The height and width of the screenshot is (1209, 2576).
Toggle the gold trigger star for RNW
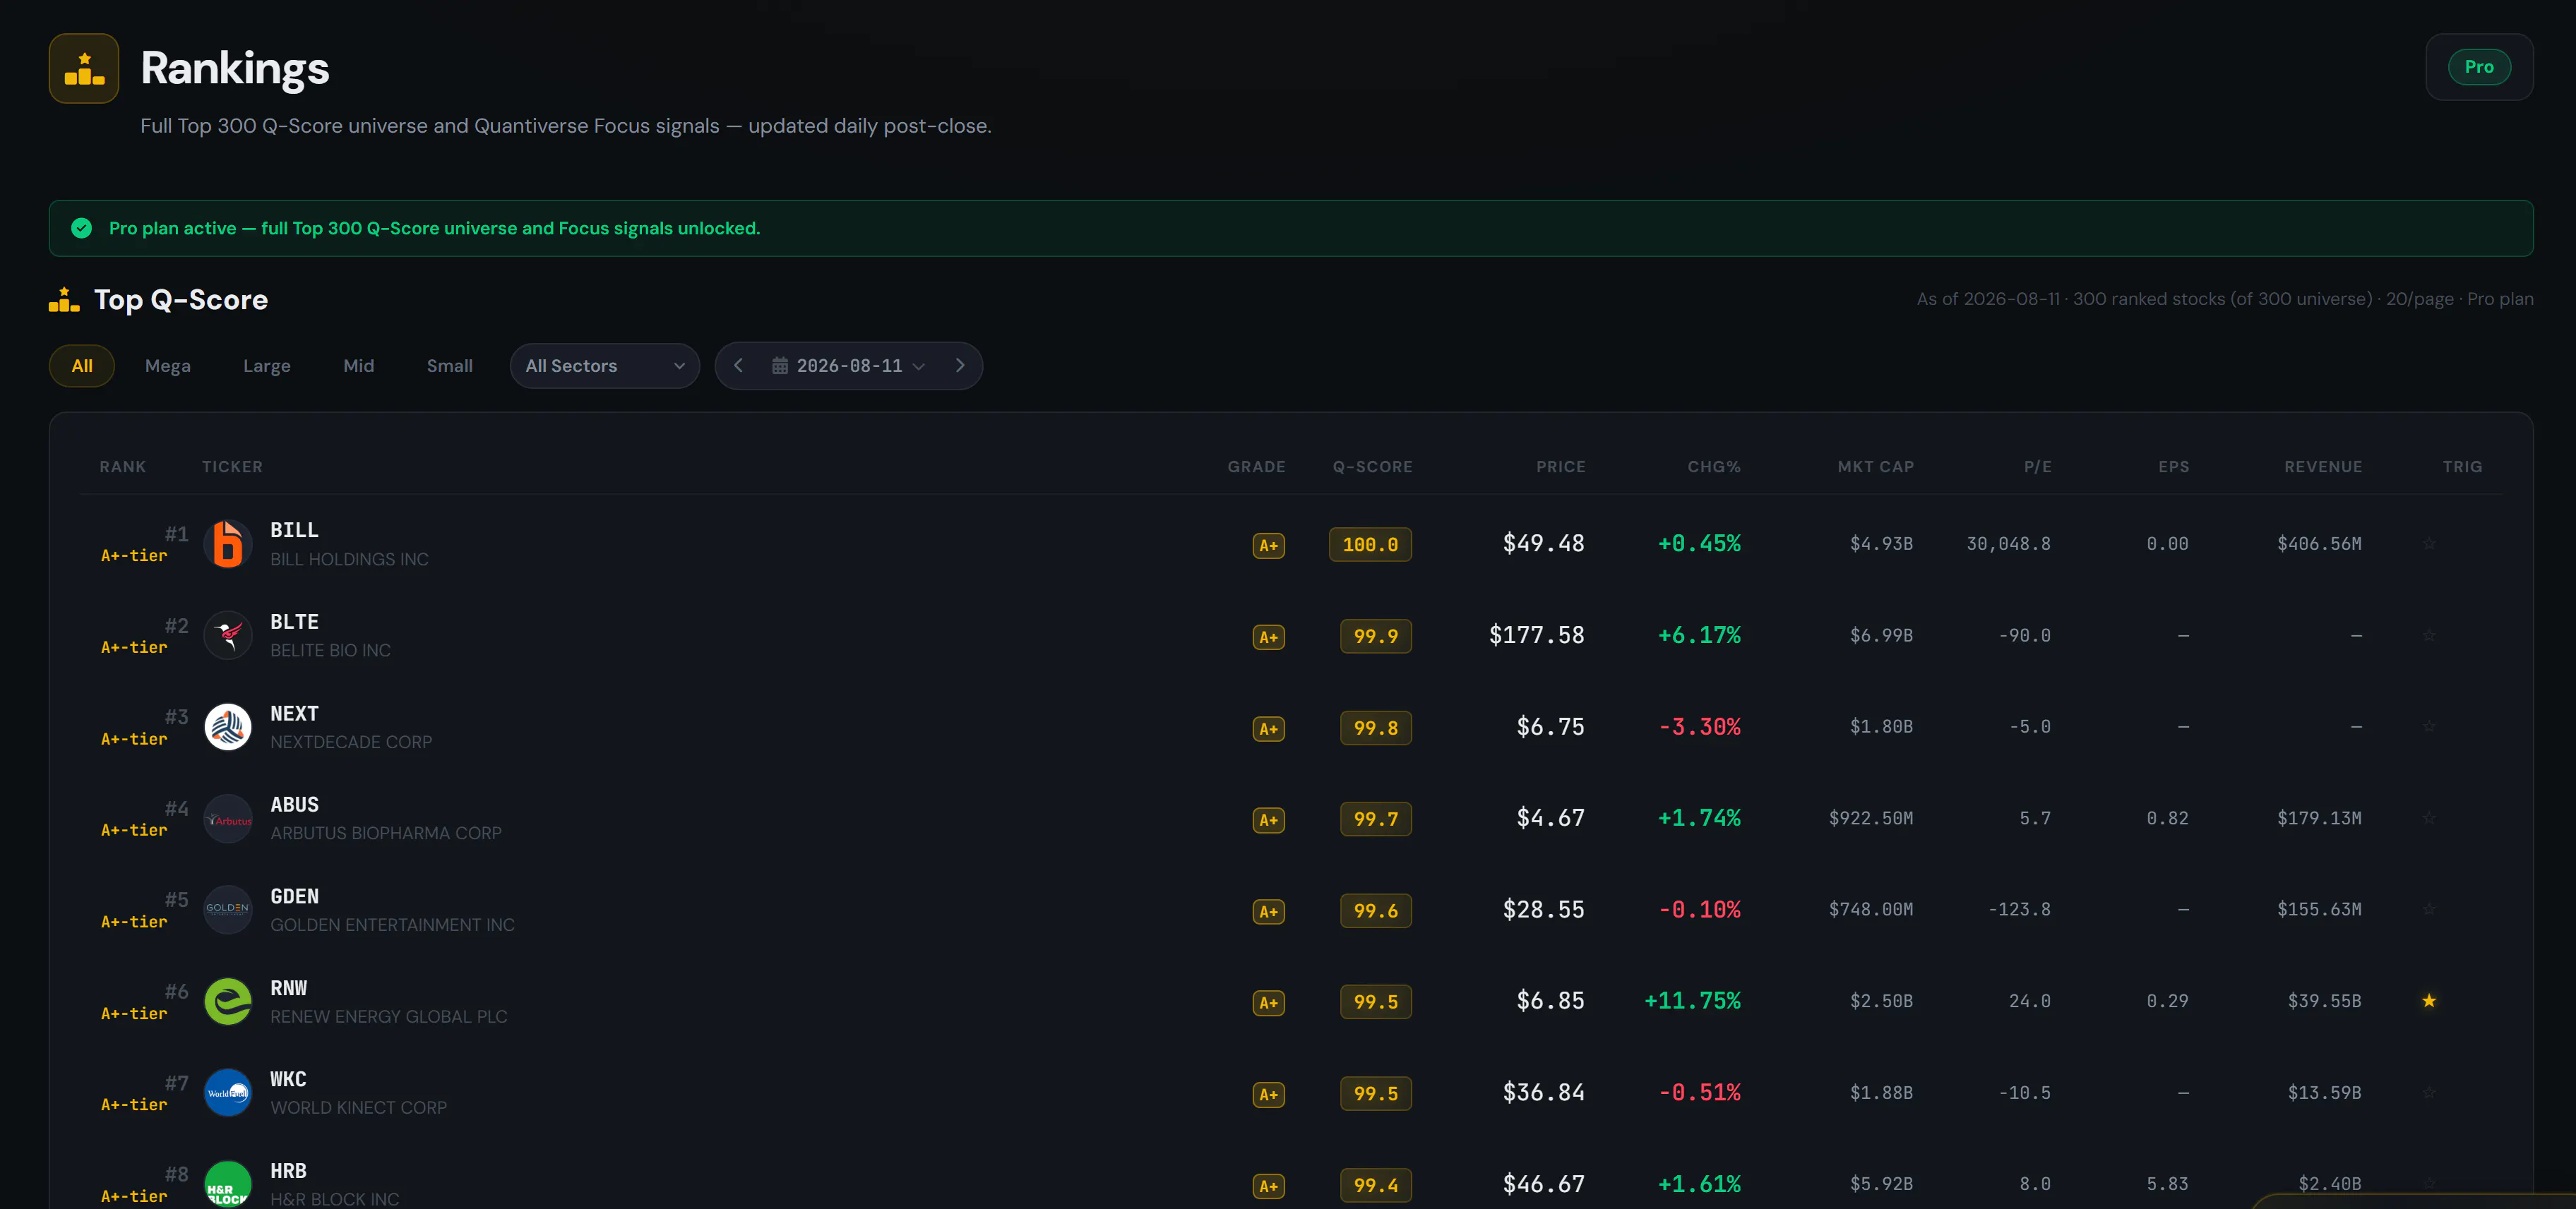2429,1000
